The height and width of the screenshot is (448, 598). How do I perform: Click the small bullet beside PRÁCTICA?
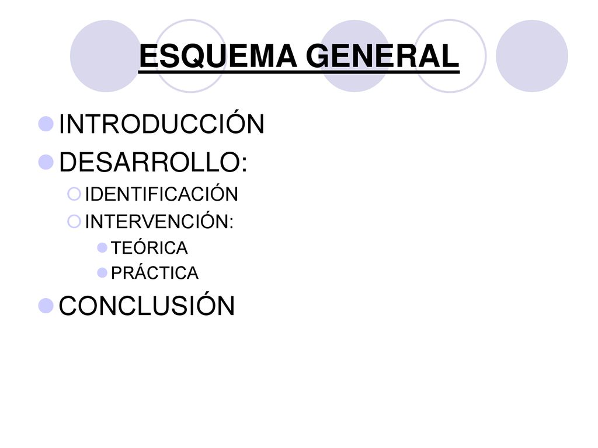[x=102, y=273]
